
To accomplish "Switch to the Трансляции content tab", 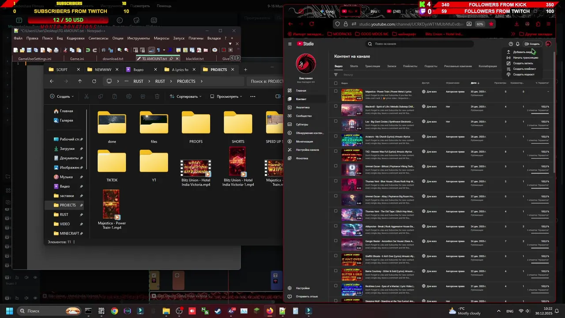I will point(373,66).
